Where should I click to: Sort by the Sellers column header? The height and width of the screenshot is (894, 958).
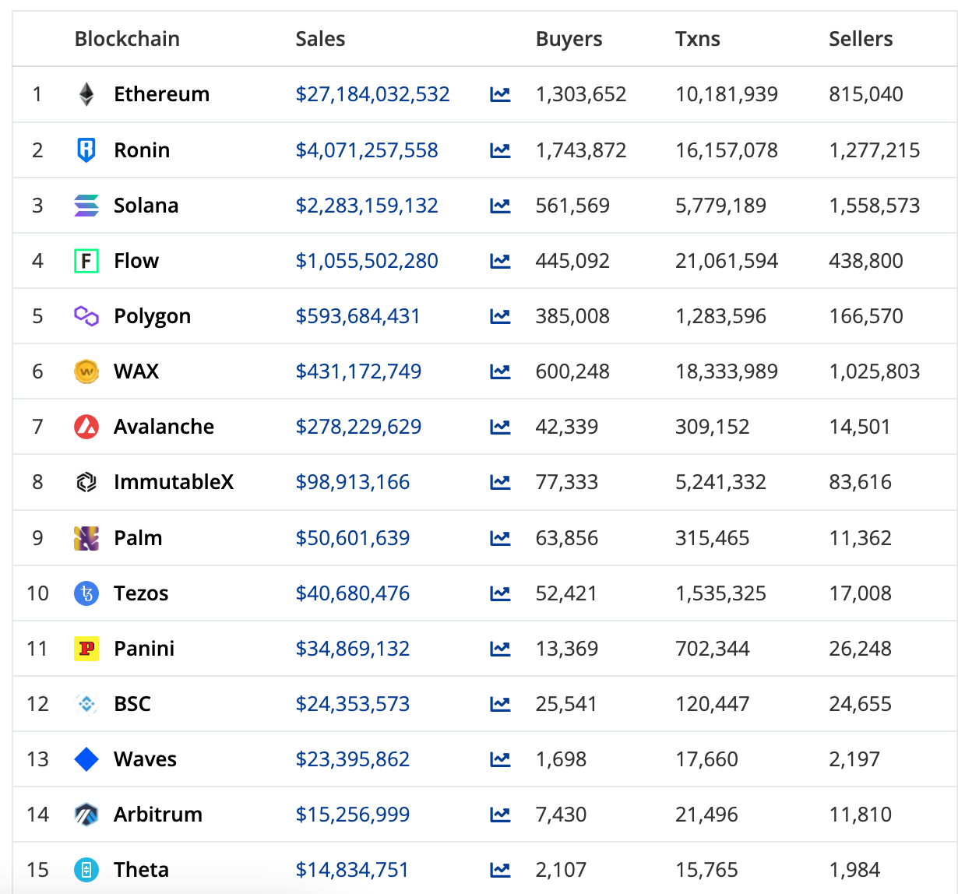pos(861,39)
